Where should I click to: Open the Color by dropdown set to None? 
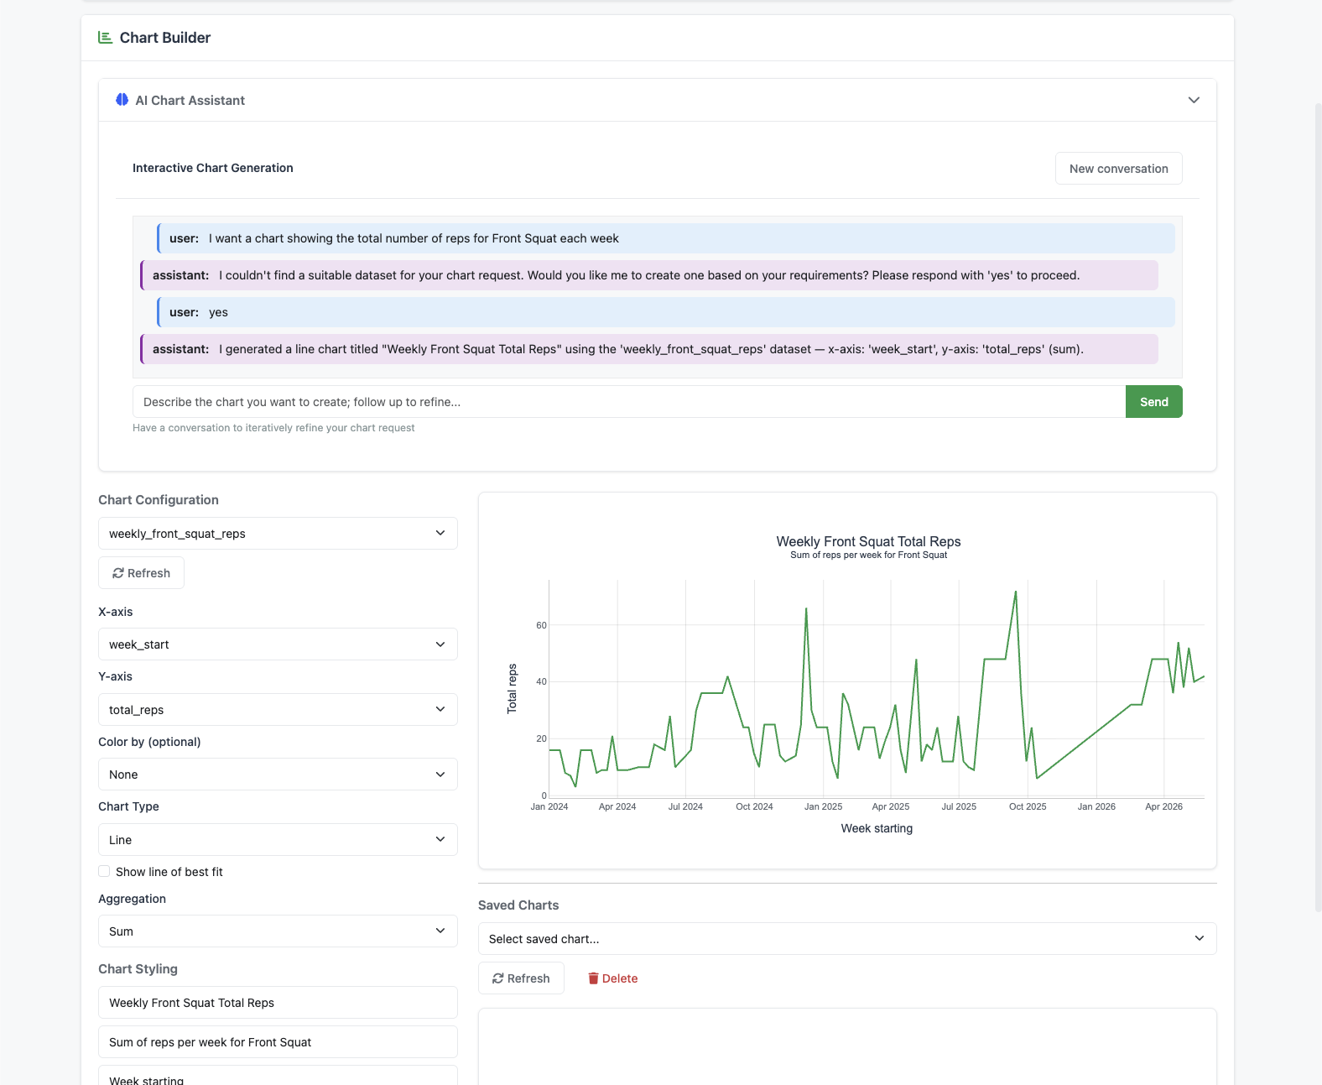tap(278, 775)
